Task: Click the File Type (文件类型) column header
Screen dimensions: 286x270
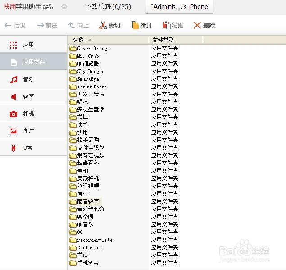Action: pyautogui.click(x=175, y=40)
